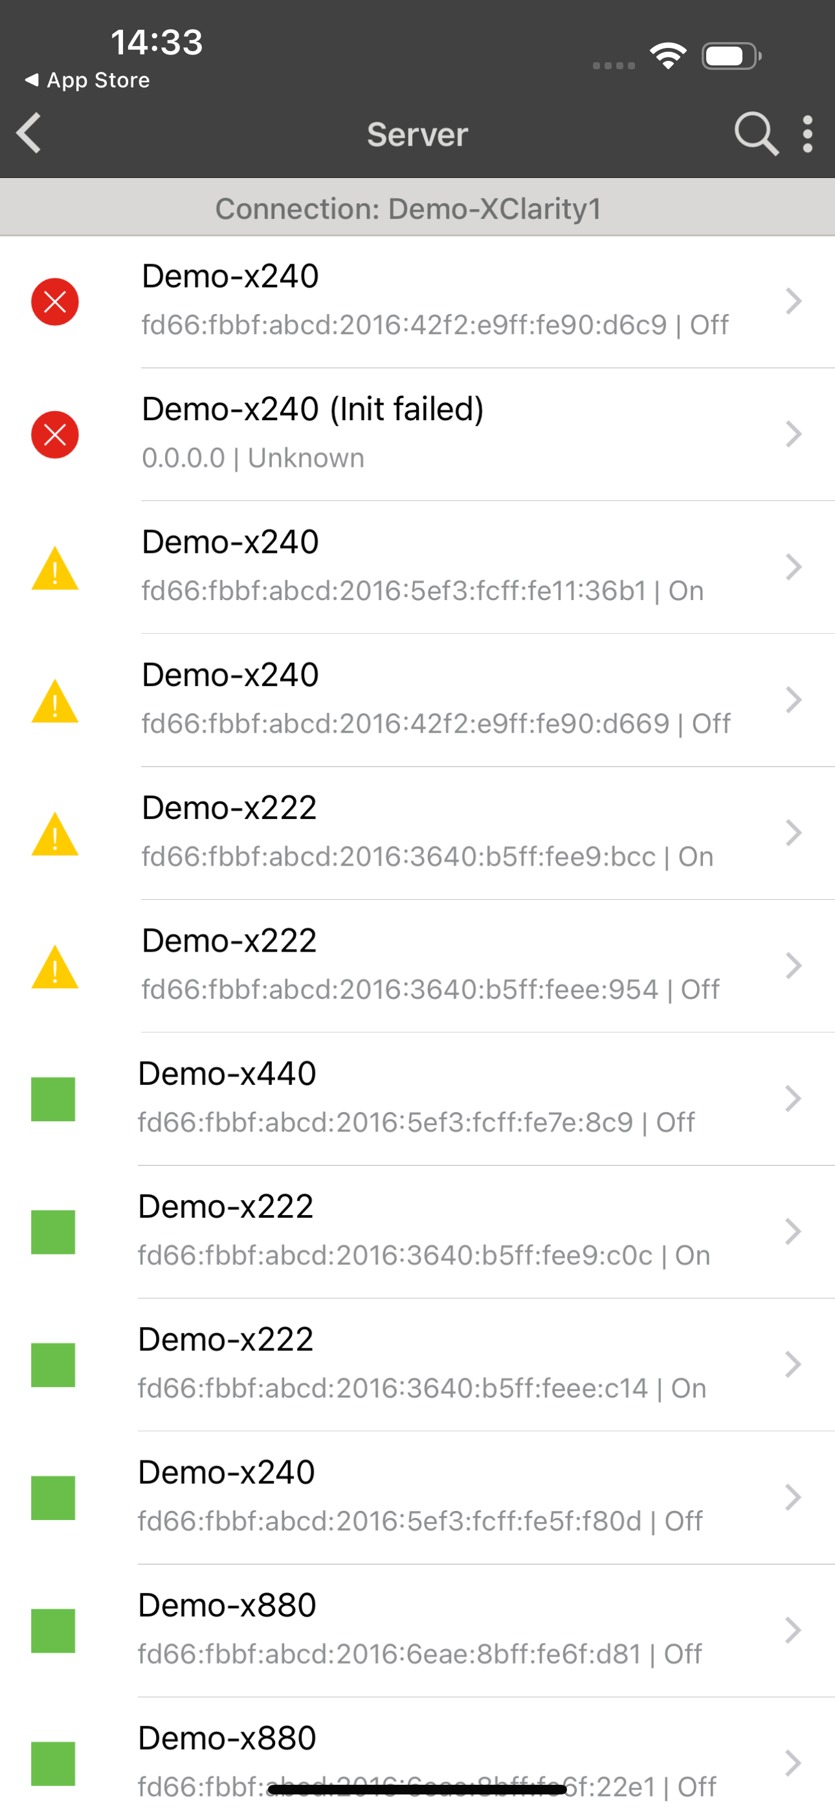Return to App Store via status bar link
Screen dimensions: 835x1810
[x=88, y=80]
